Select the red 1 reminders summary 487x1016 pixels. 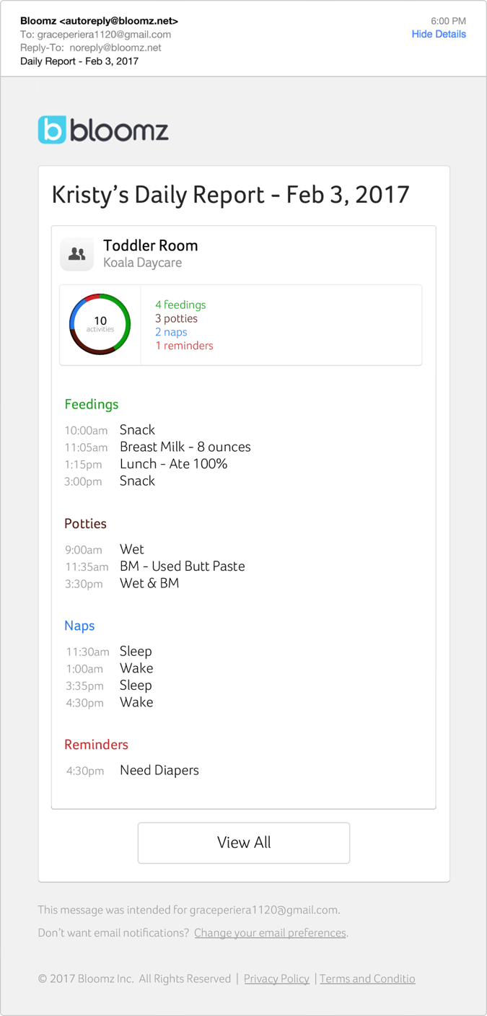click(184, 346)
